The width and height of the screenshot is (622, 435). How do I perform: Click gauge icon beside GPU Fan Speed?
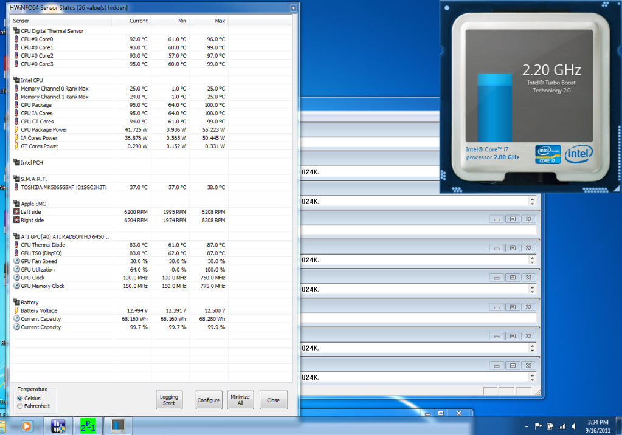point(16,261)
